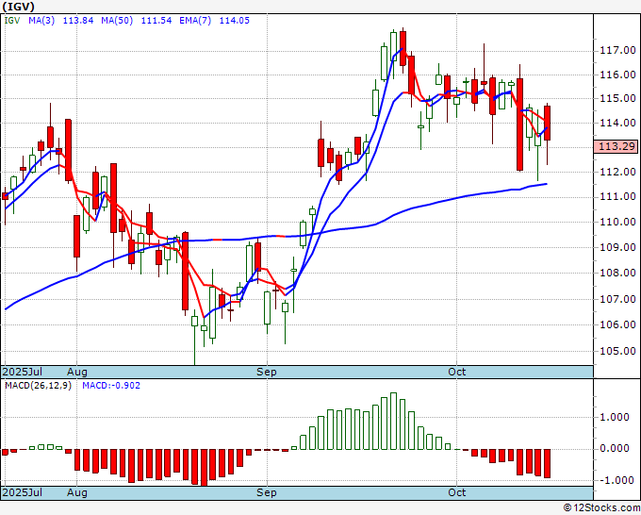Click the 110.00 price axis label
This screenshot has height=515, width=641.
click(x=617, y=222)
